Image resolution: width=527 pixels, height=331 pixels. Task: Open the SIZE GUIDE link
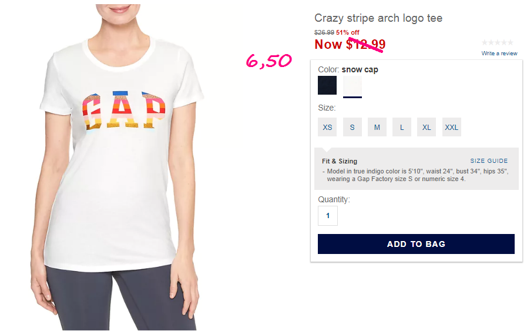pyautogui.click(x=489, y=161)
